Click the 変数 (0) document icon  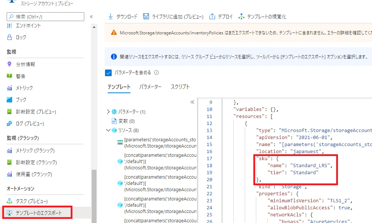point(114,121)
